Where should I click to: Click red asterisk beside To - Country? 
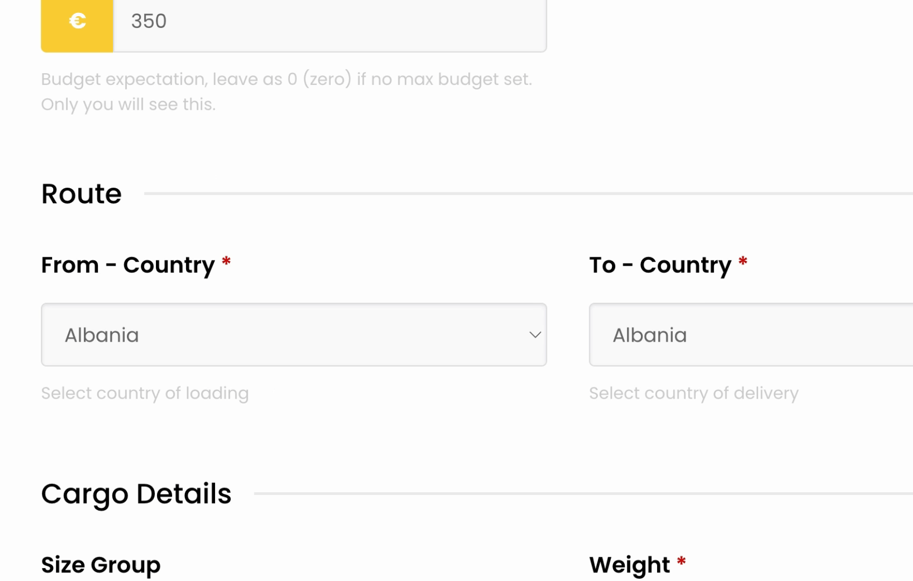(x=743, y=261)
